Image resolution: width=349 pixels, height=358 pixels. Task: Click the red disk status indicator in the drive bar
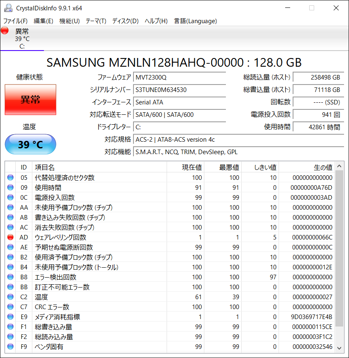5,30
